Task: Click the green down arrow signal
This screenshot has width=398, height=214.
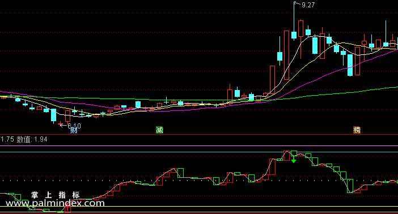Action: pyautogui.click(x=294, y=160)
